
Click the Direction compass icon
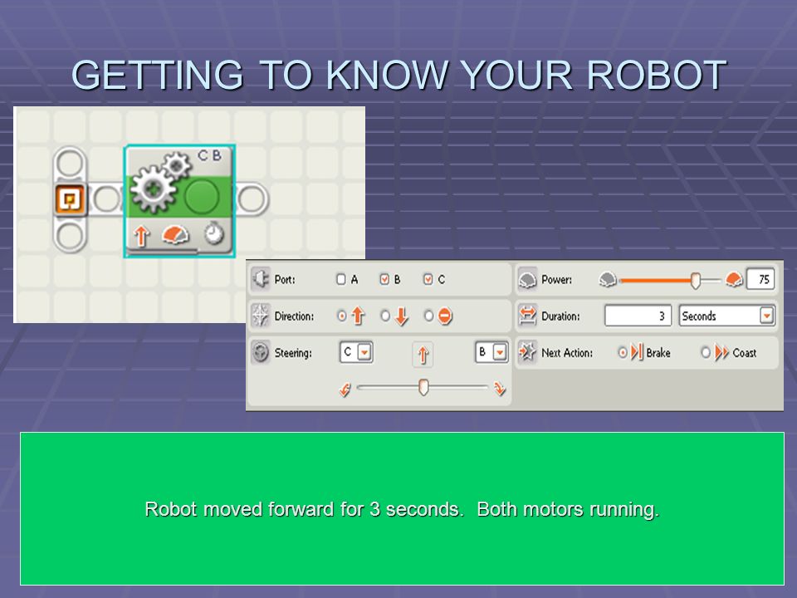[x=260, y=316]
